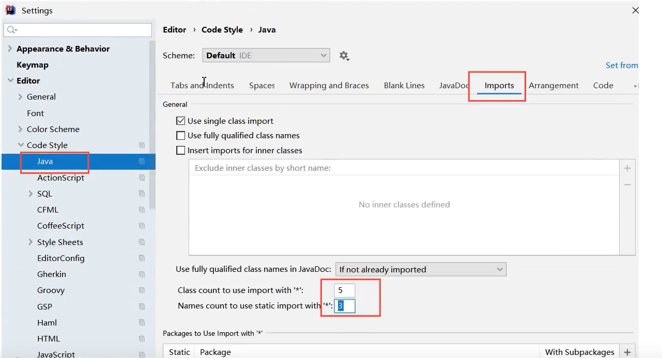Select ActionScript code style
662x358 pixels.
60,178
